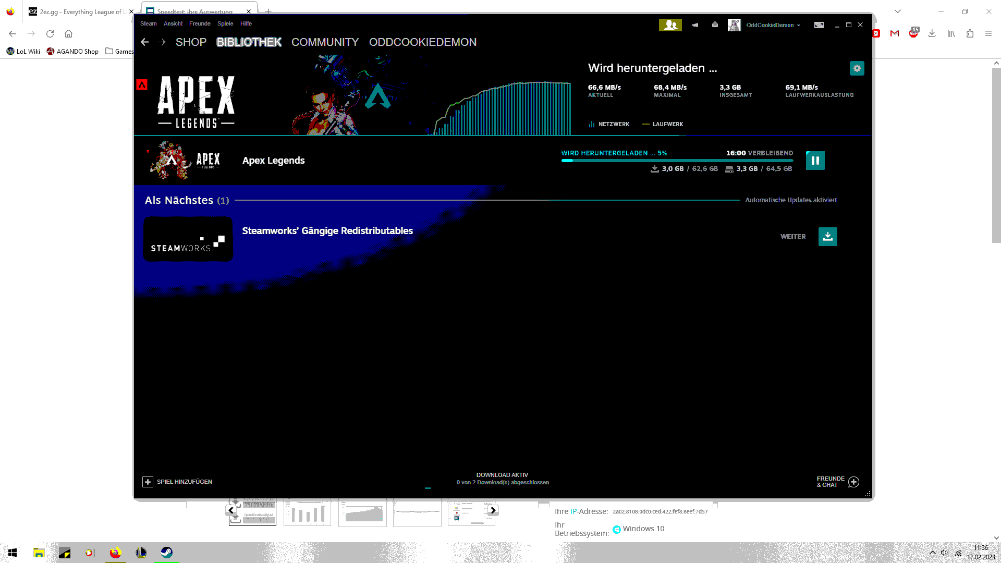Open Firefox hamburger menu
Screen dimensions: 1001x563
pos(988,33)
